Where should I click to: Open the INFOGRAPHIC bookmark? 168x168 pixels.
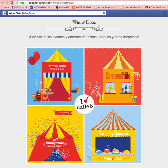pos(41,7)
